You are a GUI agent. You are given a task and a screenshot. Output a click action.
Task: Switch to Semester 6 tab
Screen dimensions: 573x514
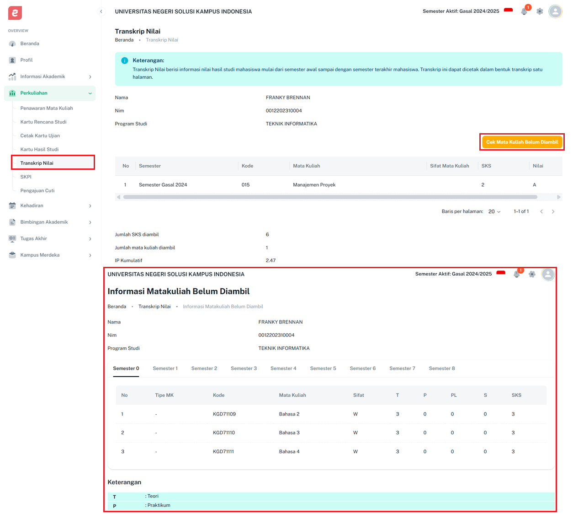point(363,368)
